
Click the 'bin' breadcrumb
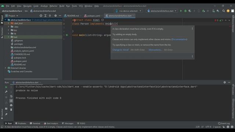(x=26, y=11)
